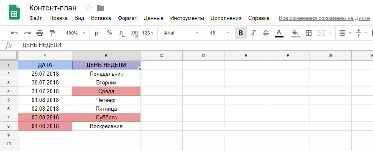Open the Справка menu
Viewport: 373px width, 151px height.
(259, 18)
